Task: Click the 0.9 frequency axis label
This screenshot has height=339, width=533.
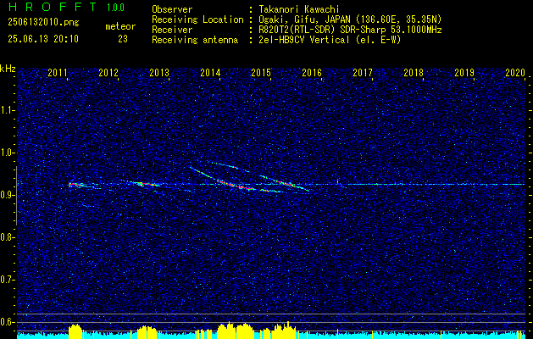Action: coord(7,195)
